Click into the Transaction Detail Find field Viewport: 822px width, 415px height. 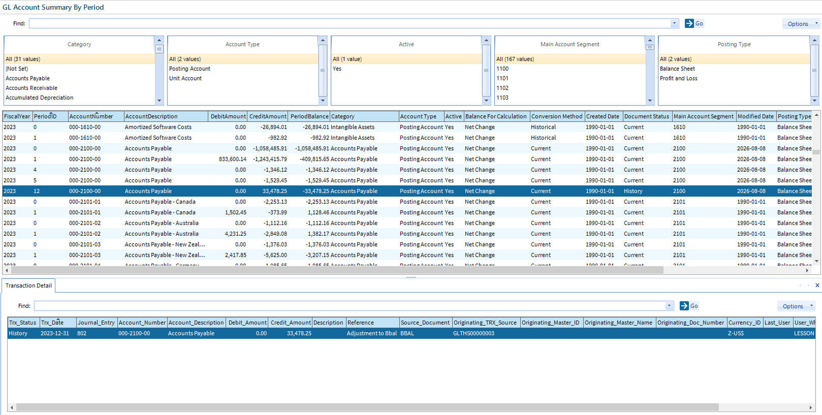(x=350, y=306)
